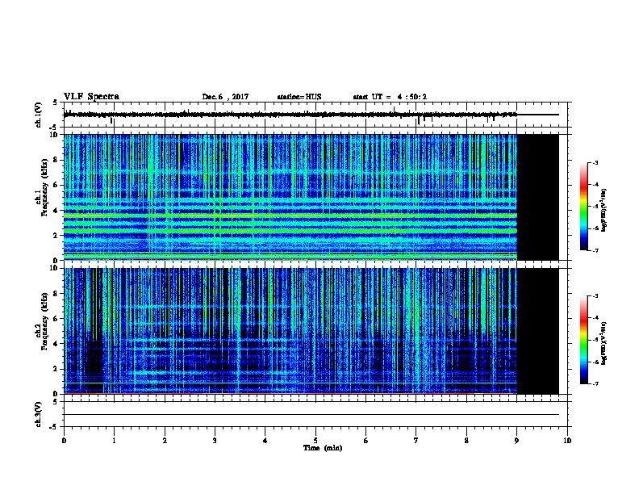Click the flat ch.3 voltage trace line
The height and width of the screenshot is (494, 639).
click(x=311, y=415)
